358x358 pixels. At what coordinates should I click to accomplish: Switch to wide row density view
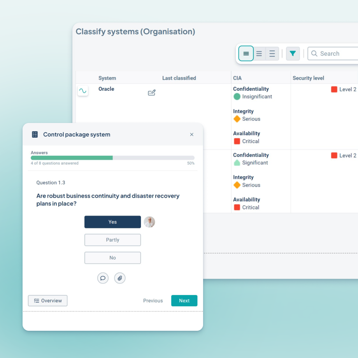[272, 54]
